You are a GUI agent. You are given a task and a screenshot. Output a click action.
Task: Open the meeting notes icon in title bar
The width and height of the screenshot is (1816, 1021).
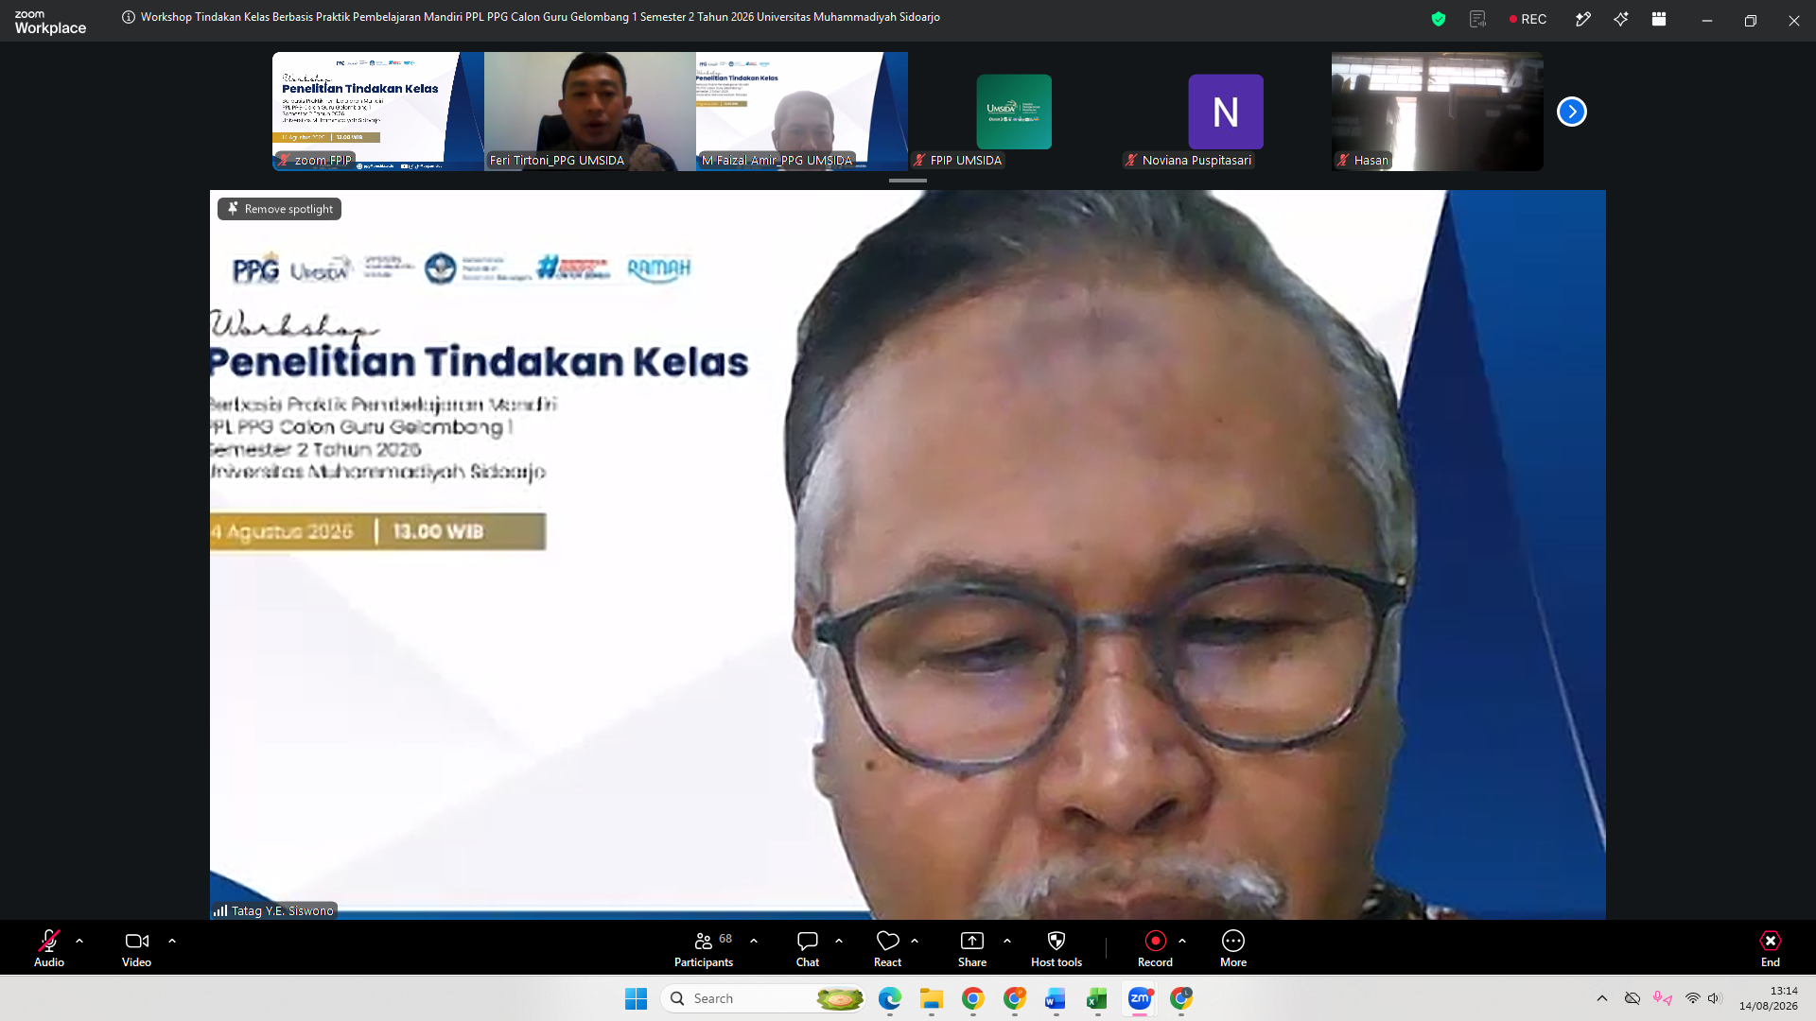(1477, 19)
